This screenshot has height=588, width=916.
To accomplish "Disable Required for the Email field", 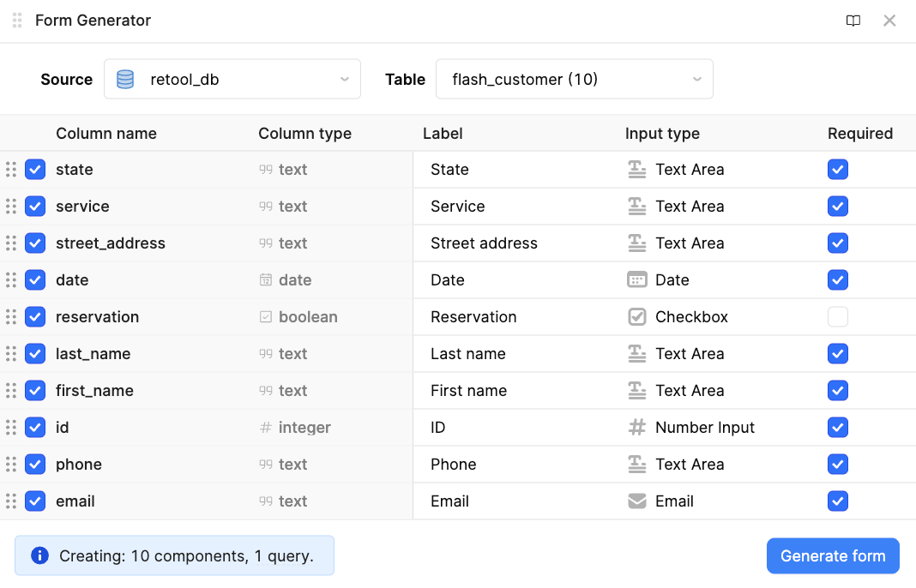I will [x=837, y=501].
